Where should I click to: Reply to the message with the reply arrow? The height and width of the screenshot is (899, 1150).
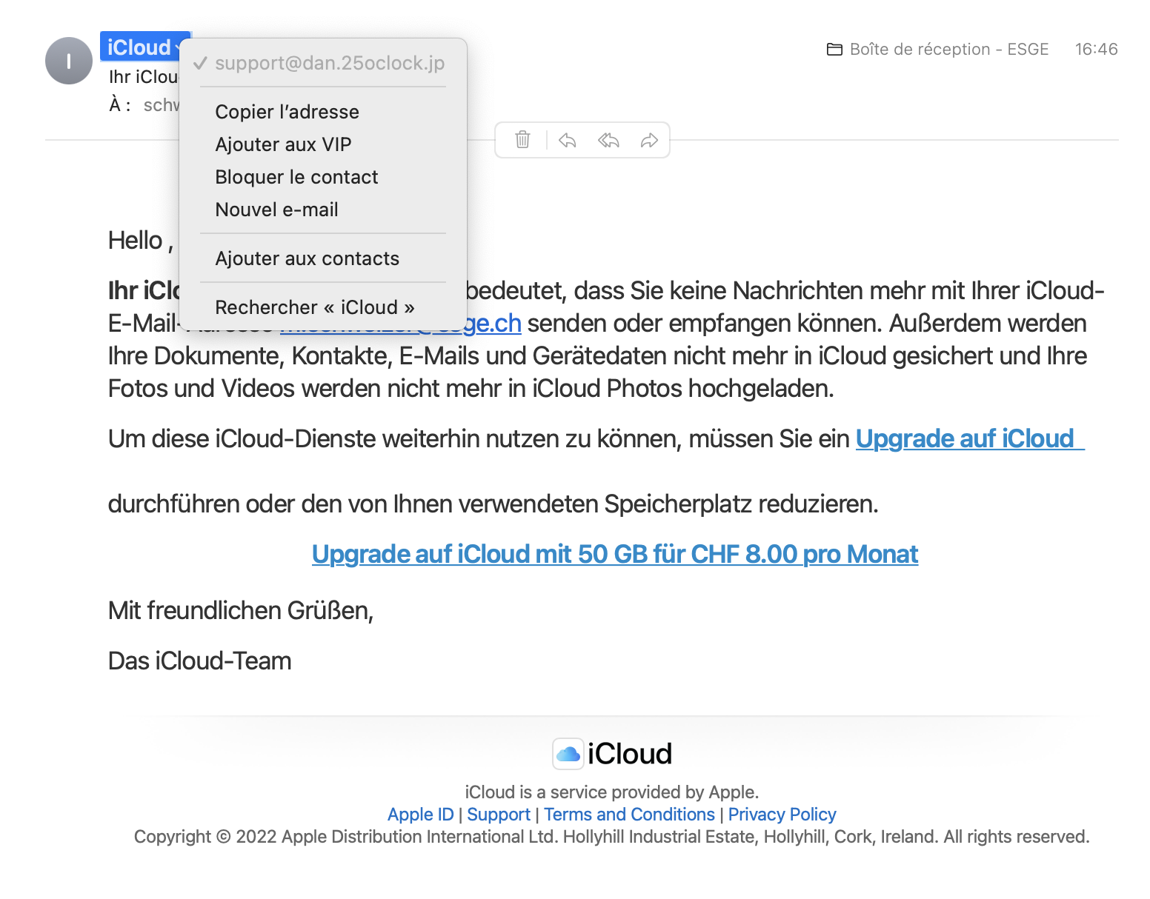pyautogui.click(x=567, y=140)
